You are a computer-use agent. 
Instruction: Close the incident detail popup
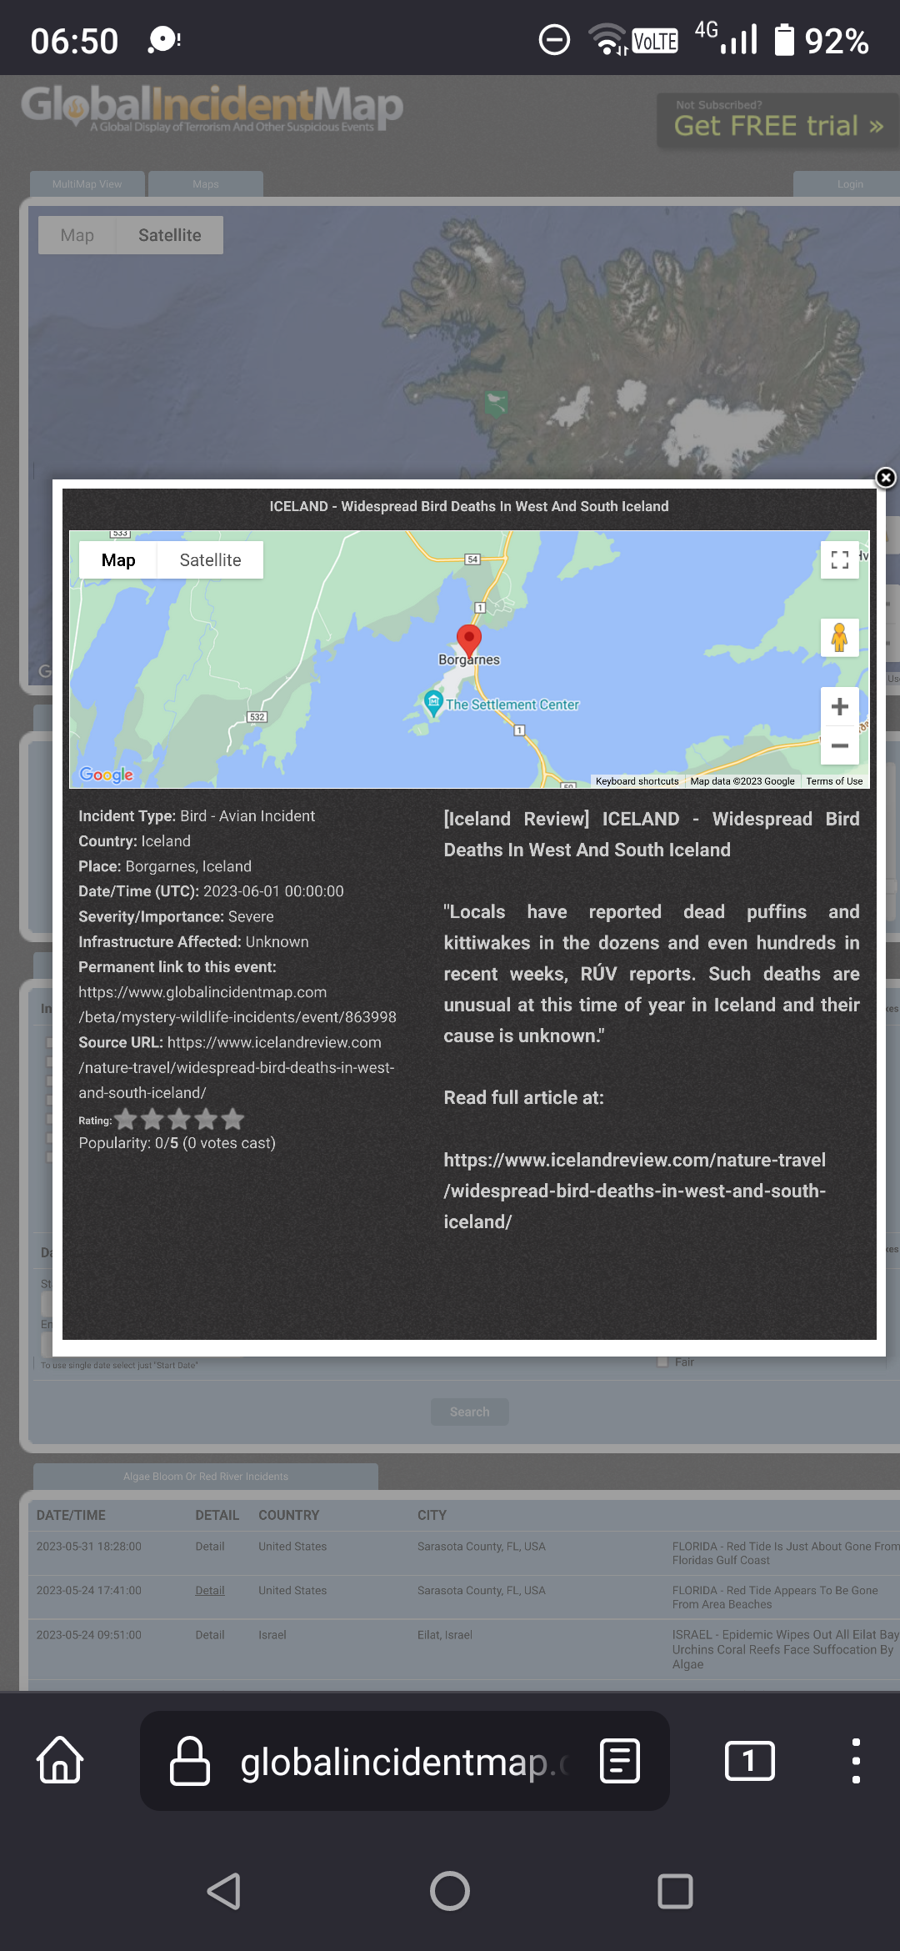[885, 478]
